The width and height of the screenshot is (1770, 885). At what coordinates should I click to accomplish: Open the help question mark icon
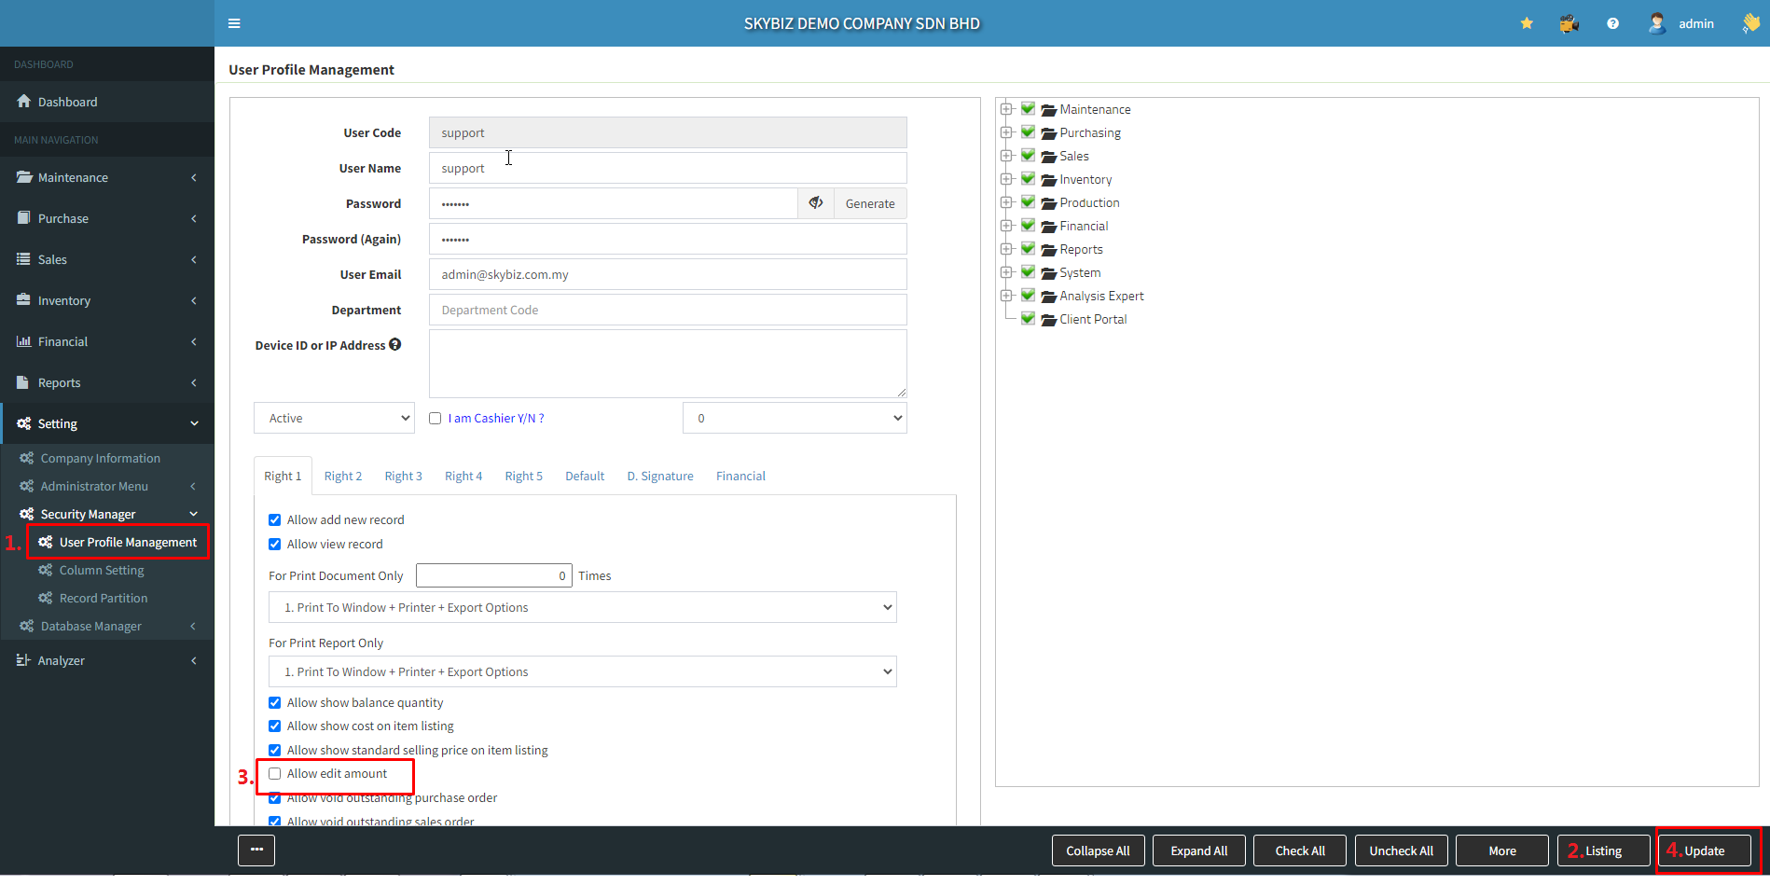[1612, 23]
